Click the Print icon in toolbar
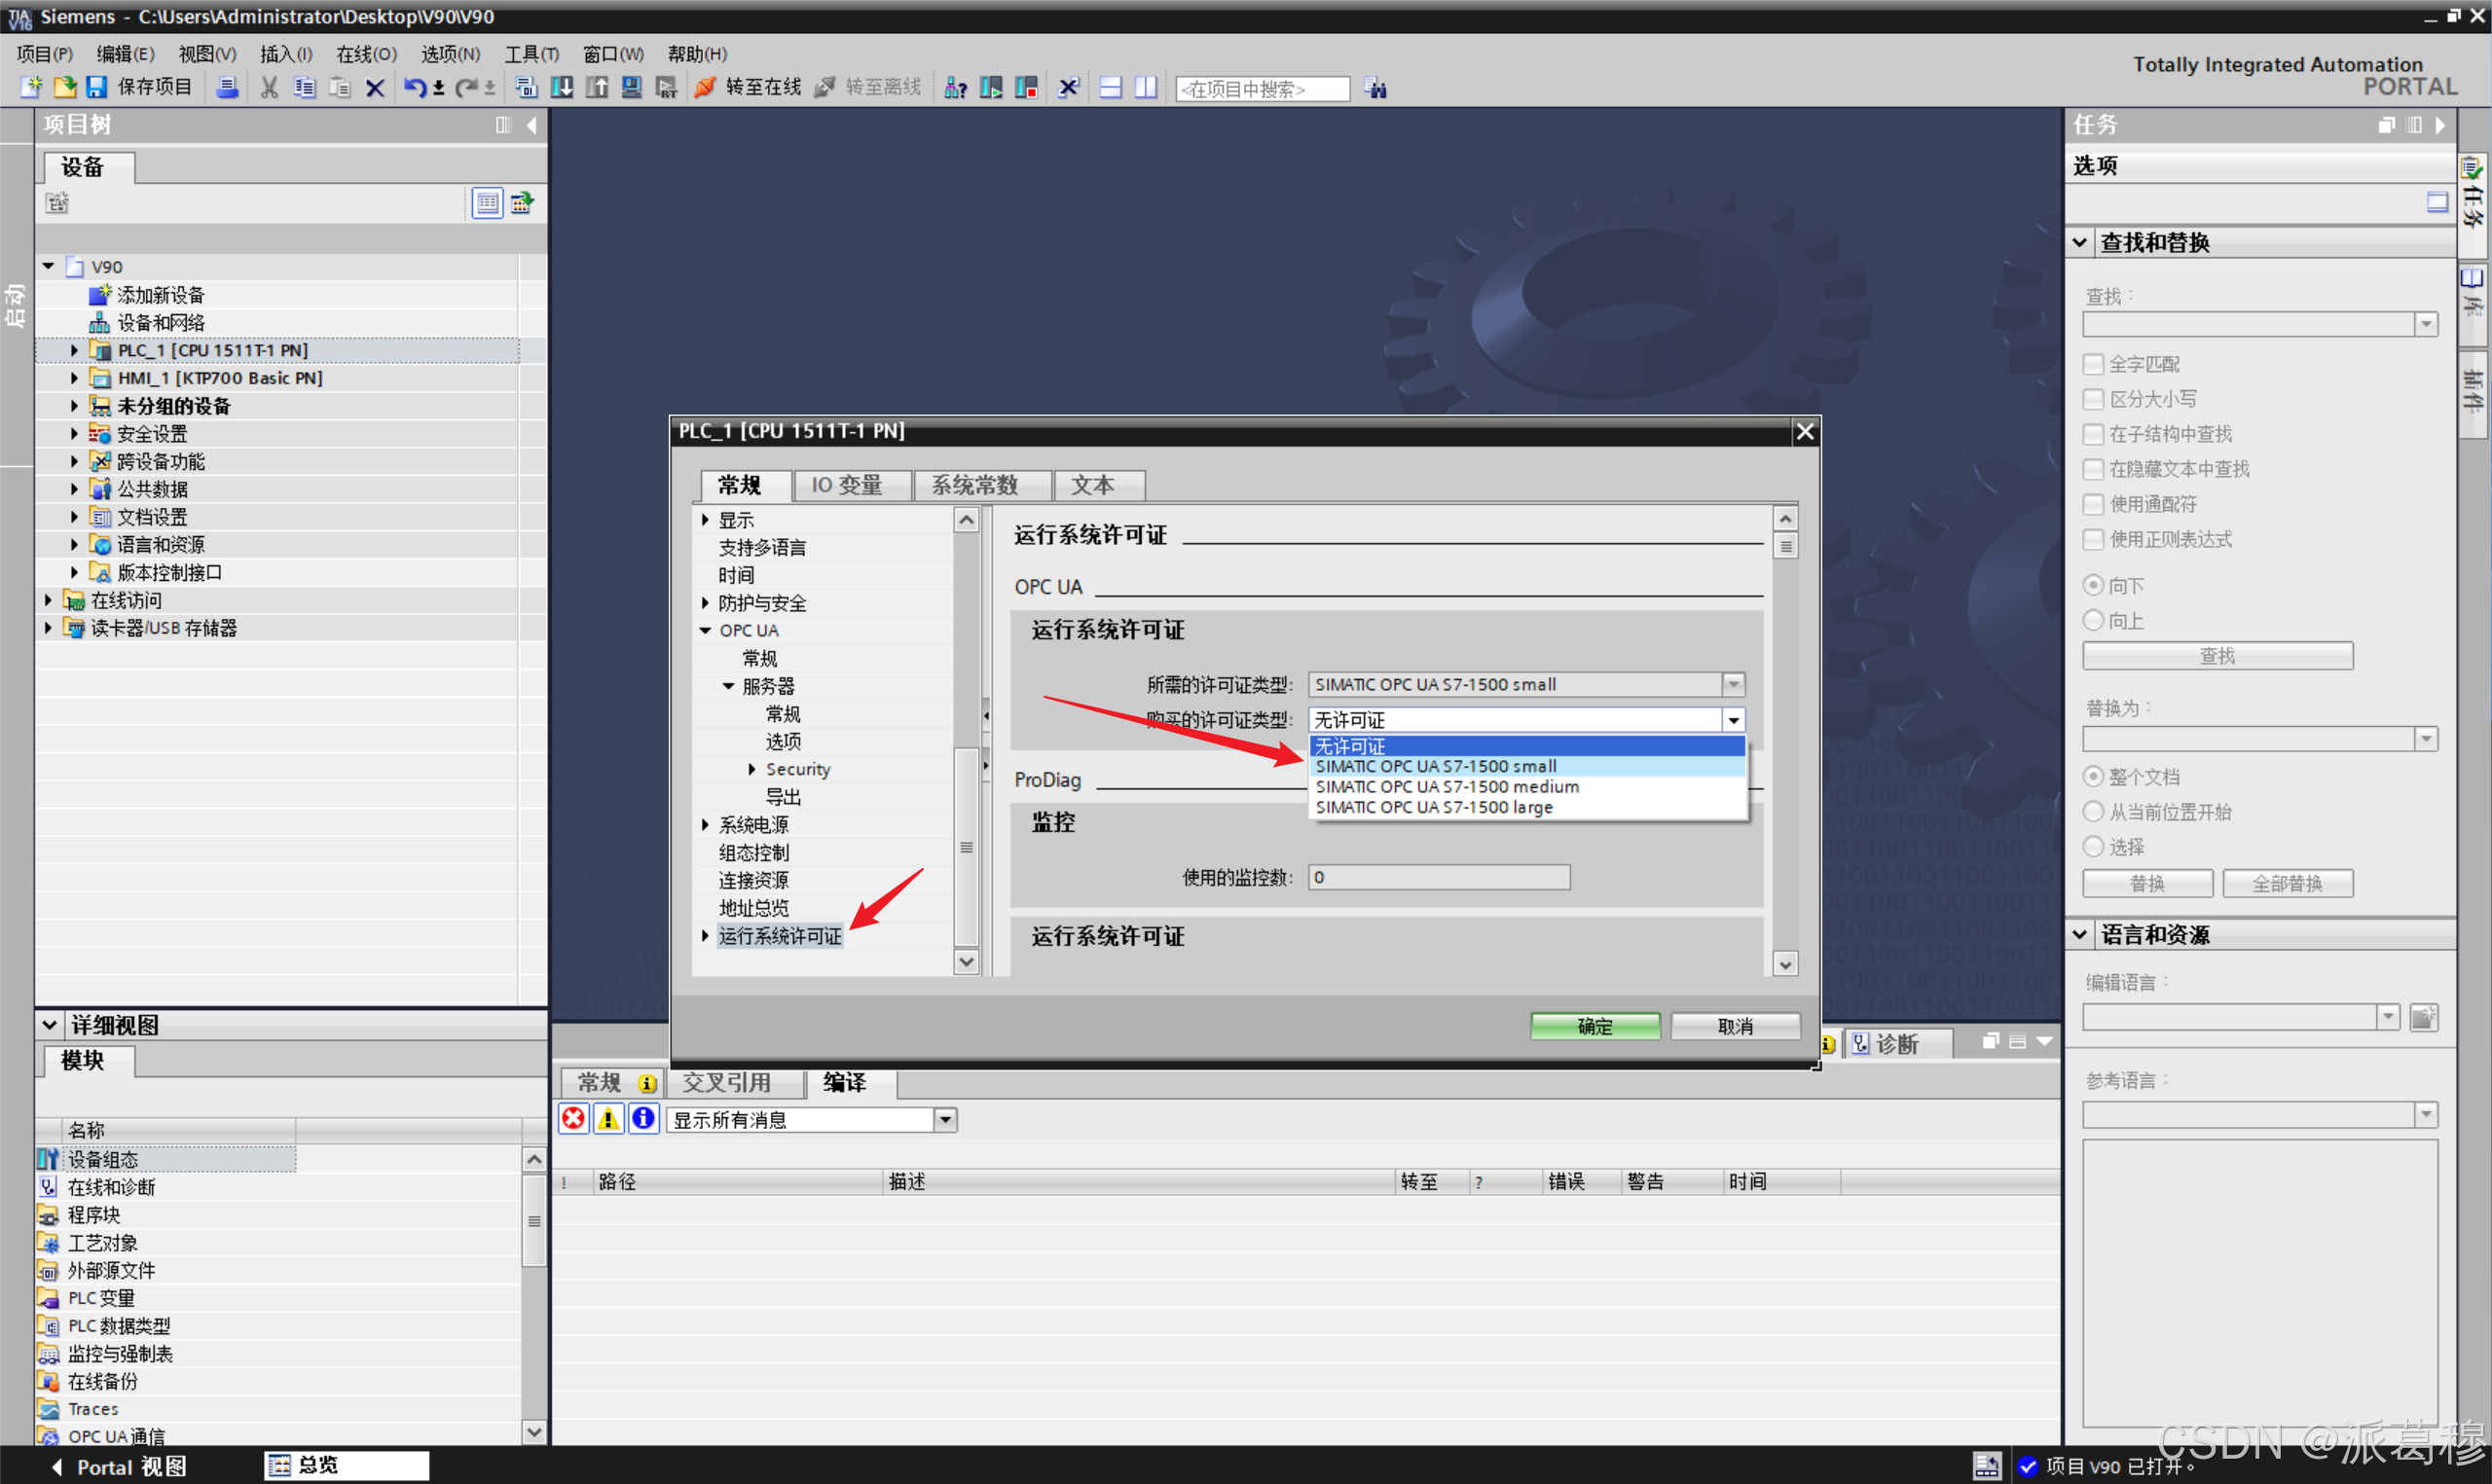Screen dimensions: 2492x1484 pos(228,88)
